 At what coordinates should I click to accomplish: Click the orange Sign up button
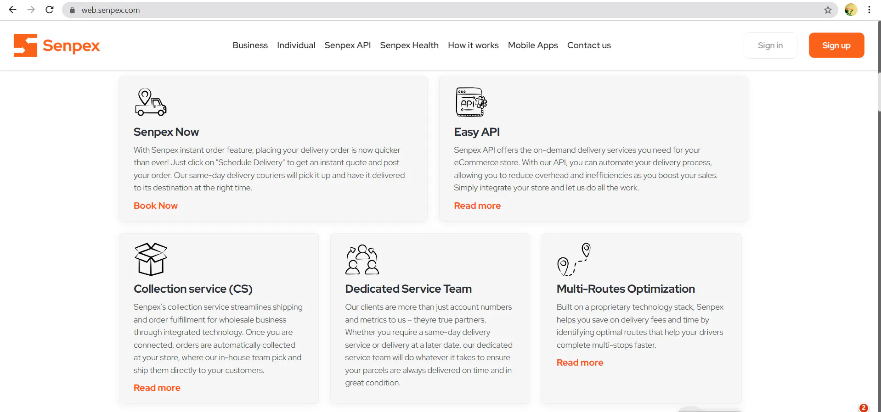(836, 45)
